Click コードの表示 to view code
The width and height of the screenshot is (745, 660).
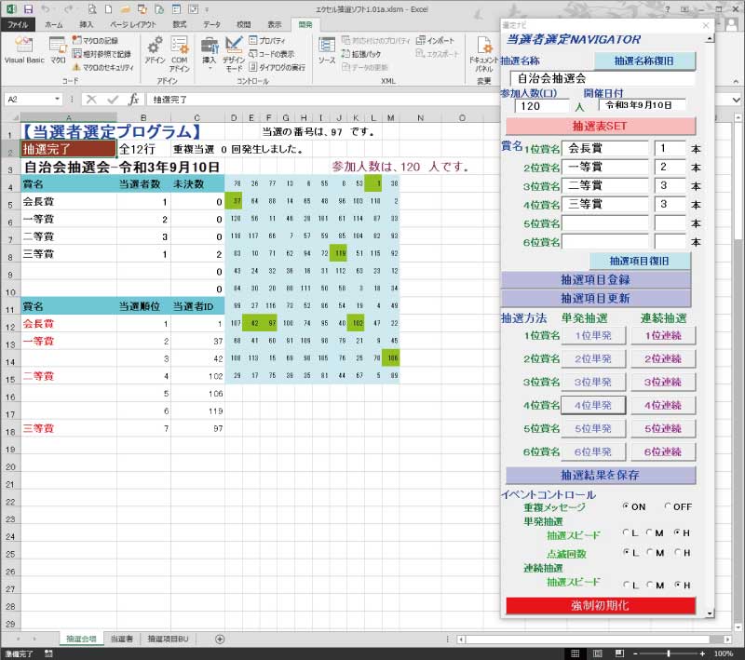click(271, 54)
